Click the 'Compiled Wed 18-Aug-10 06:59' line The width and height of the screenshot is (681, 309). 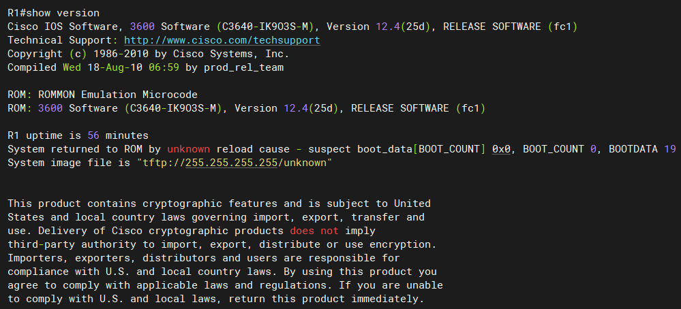pyautogui.click(x=145, y=67)
